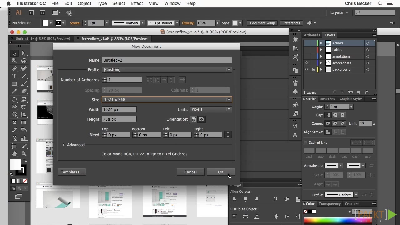Screen dimensions: 400x225
Task: Expand the Arrows layer
Action: tap(321, 43)
